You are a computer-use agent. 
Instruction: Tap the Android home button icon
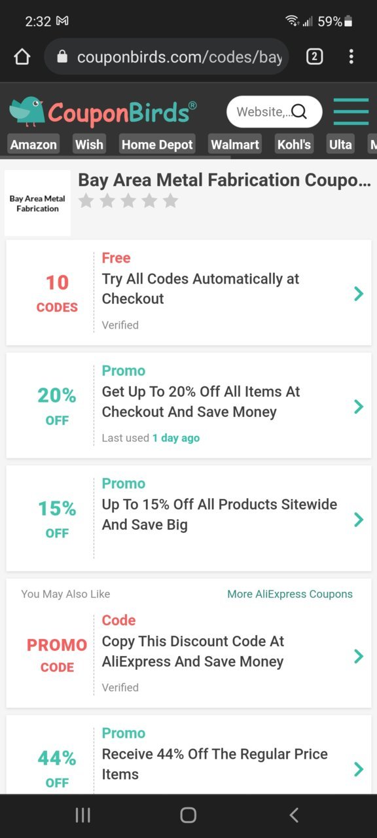click(x=188, y=814)
